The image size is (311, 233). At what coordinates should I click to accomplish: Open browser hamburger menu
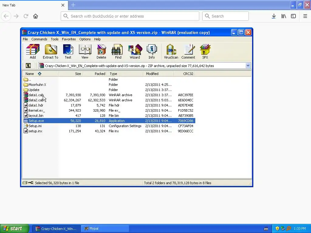(x=305, y=16)
